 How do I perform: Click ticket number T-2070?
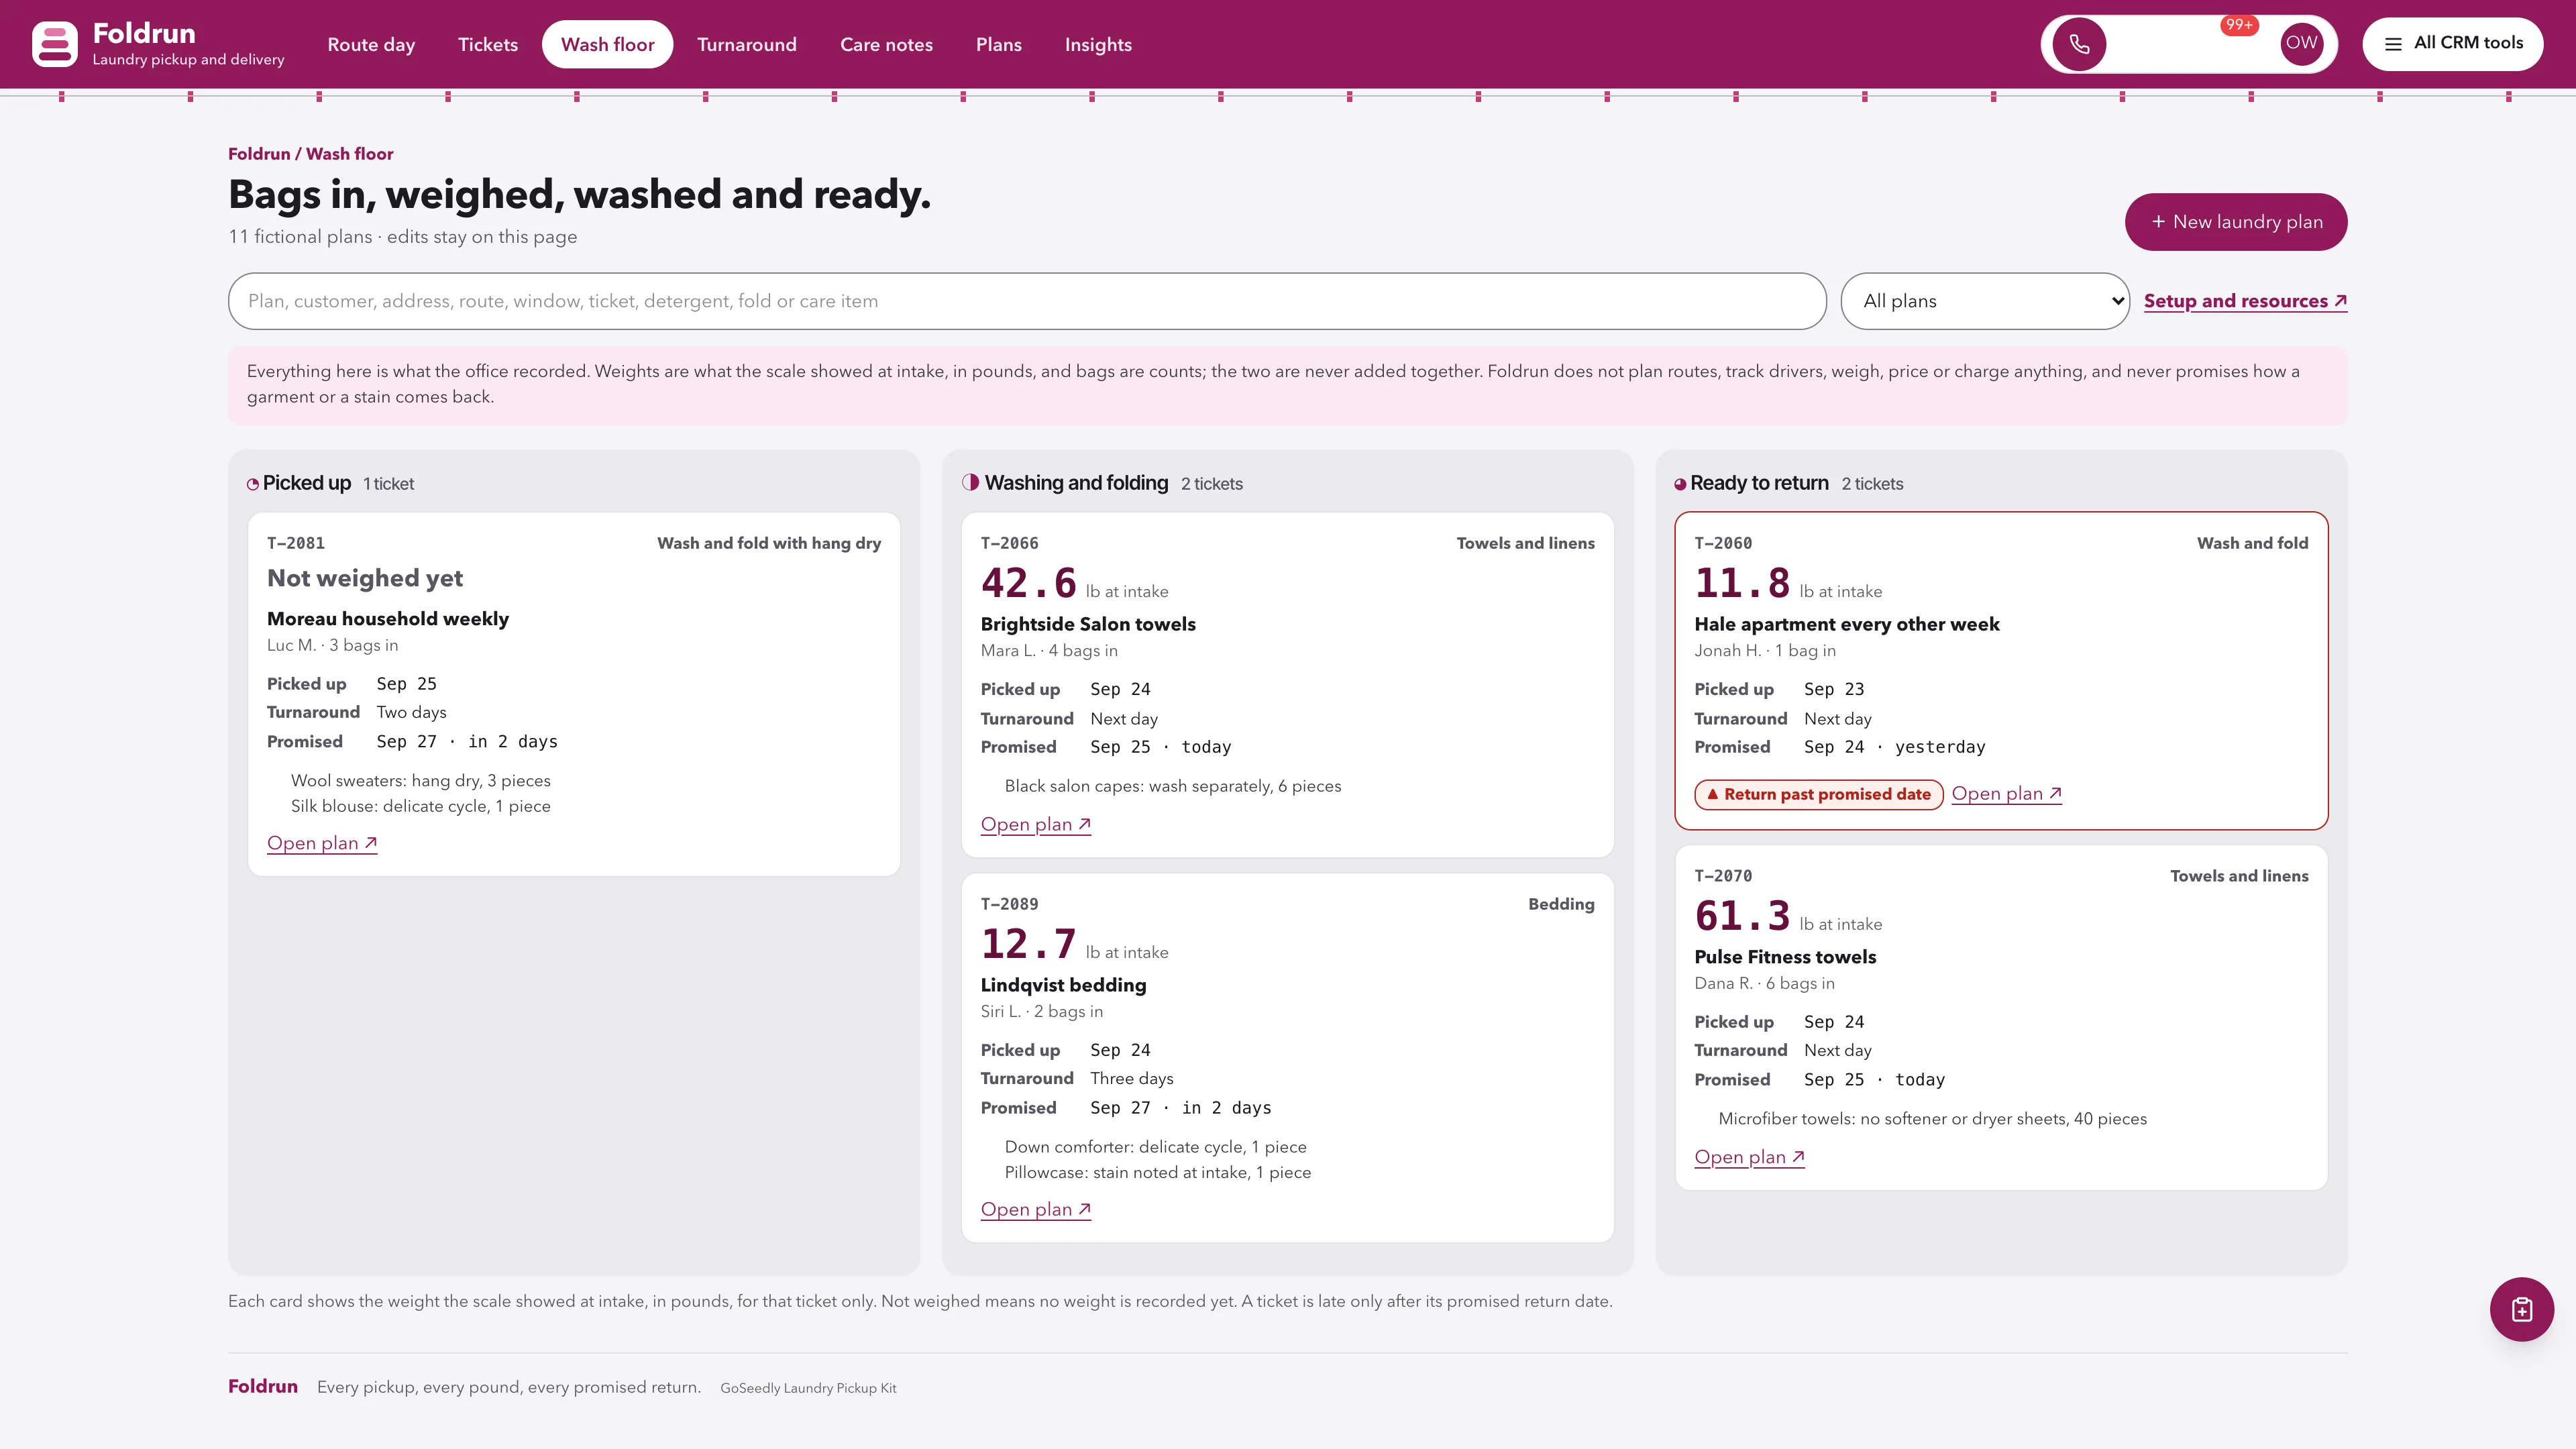pyautogui.click(x=1723, y=876)
